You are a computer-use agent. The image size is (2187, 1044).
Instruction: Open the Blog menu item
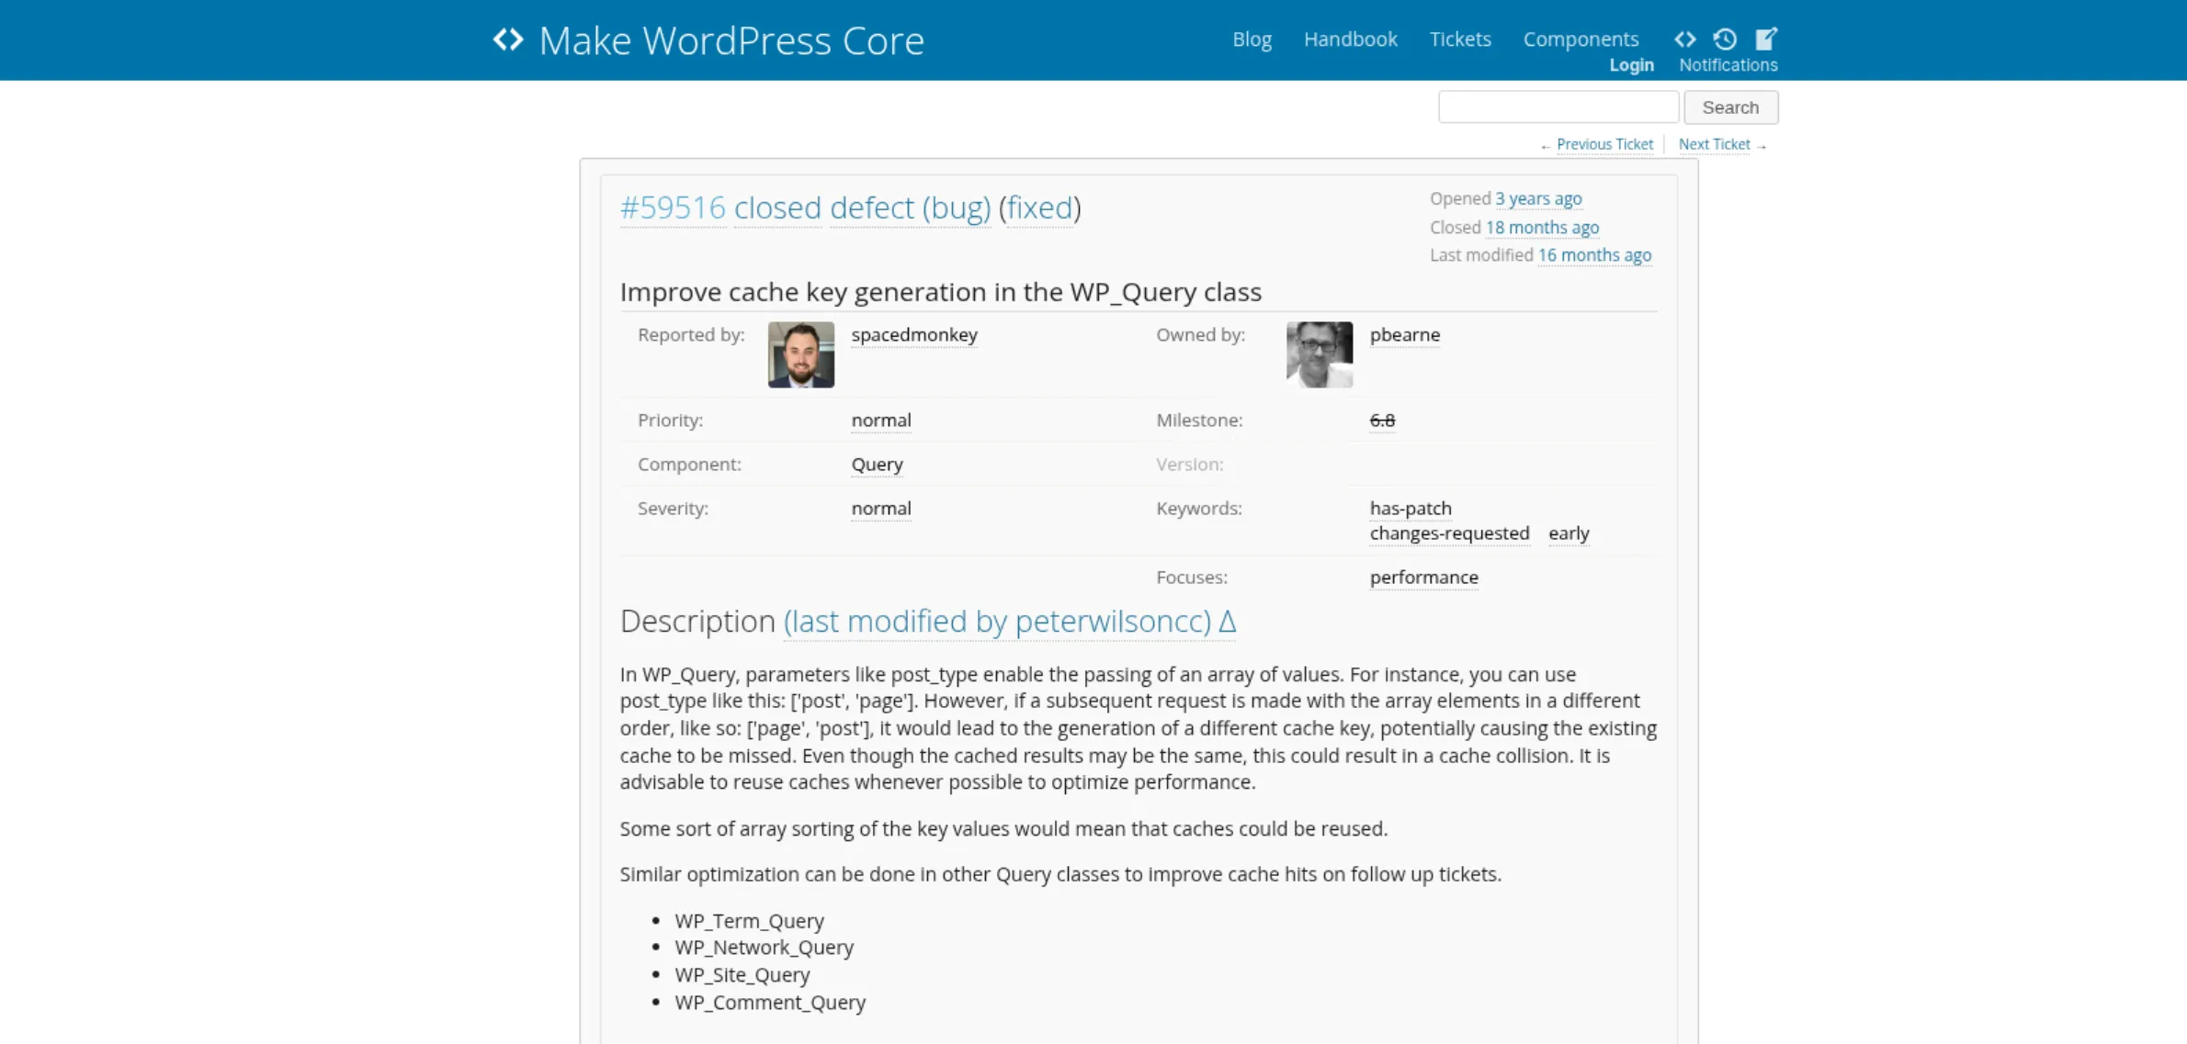click(1252, 39)
